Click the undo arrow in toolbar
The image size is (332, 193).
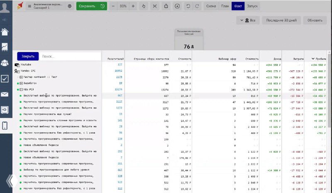[x=189, y=6]
